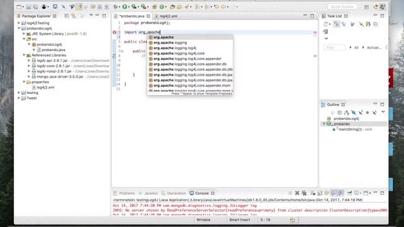404x227 pixels.
Task: Toggle Hide Fields in the Outline toolbar
Action: click(353, 112)
